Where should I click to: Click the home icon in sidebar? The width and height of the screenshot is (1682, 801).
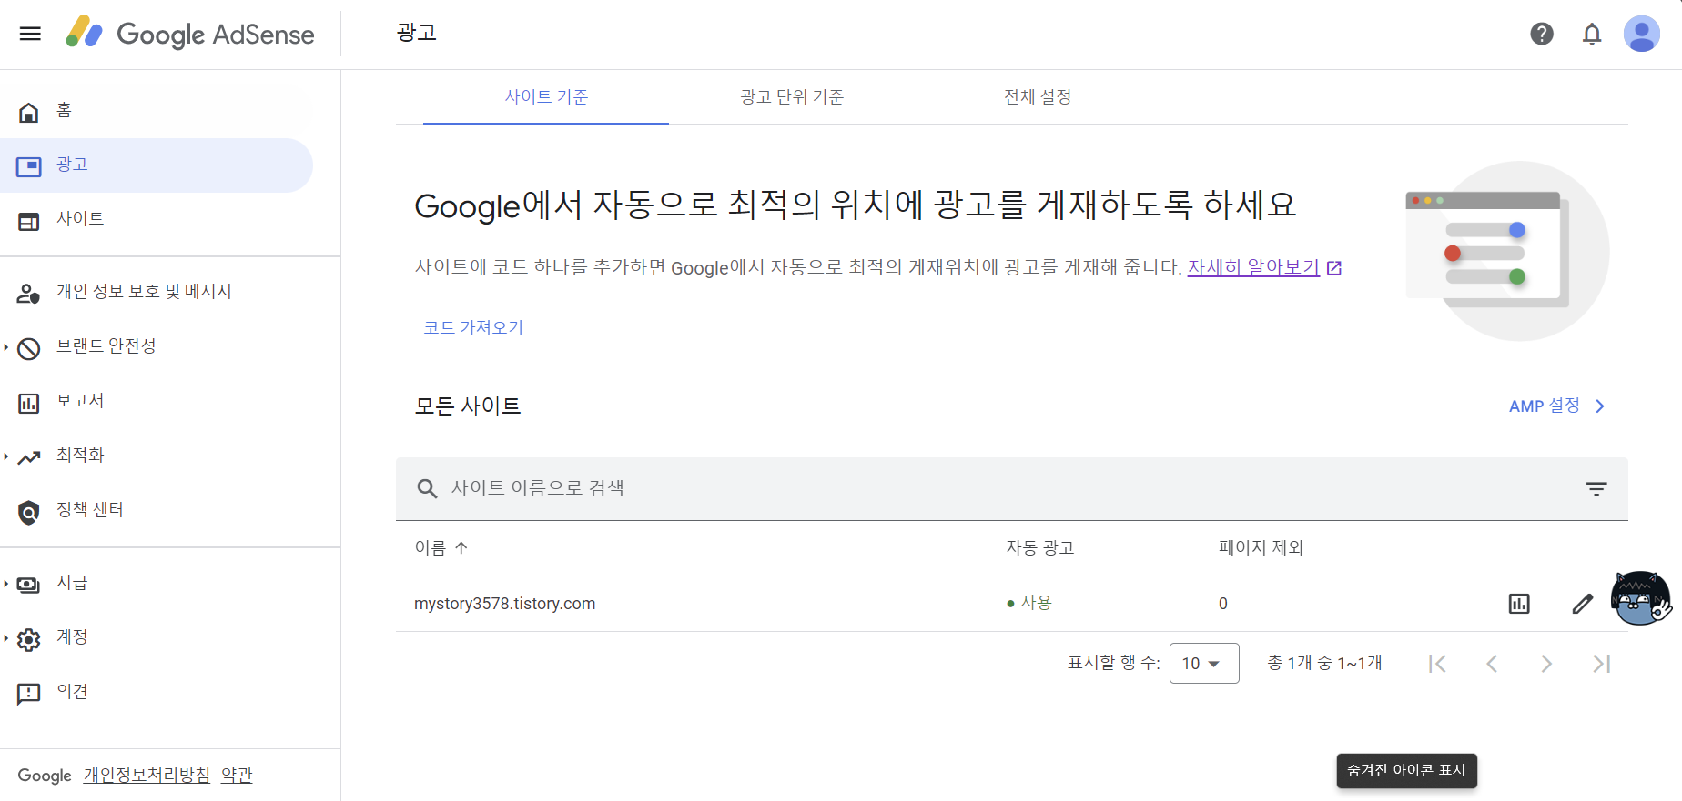point(29,112)
